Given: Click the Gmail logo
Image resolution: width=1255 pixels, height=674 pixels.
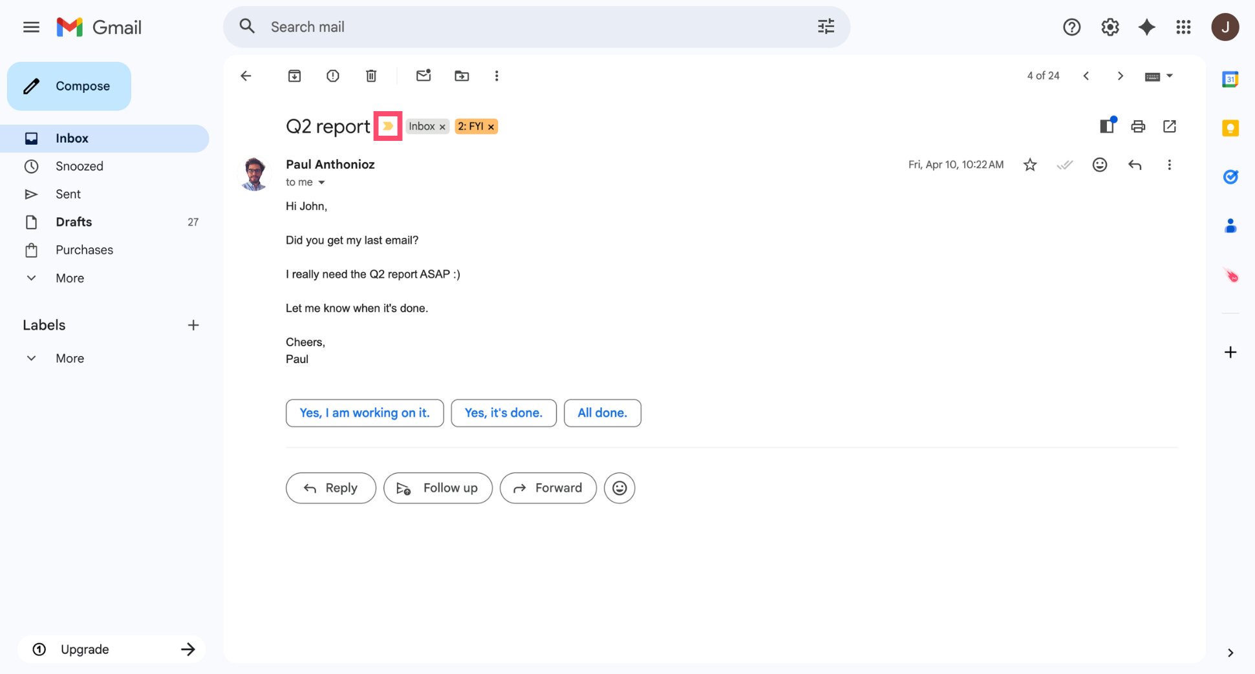Looking at the screenshot, I should pyautogui.click(x=99, y=27).
